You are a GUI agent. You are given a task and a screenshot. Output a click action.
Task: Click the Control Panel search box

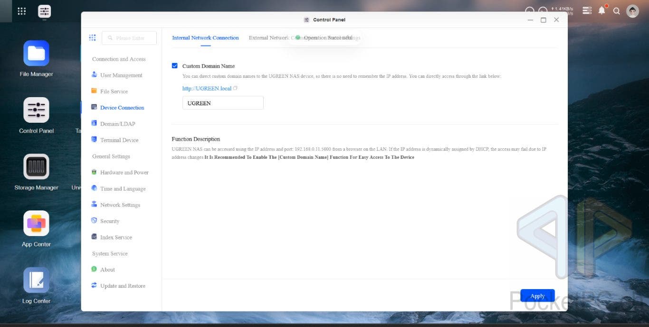tap(129, 38)
